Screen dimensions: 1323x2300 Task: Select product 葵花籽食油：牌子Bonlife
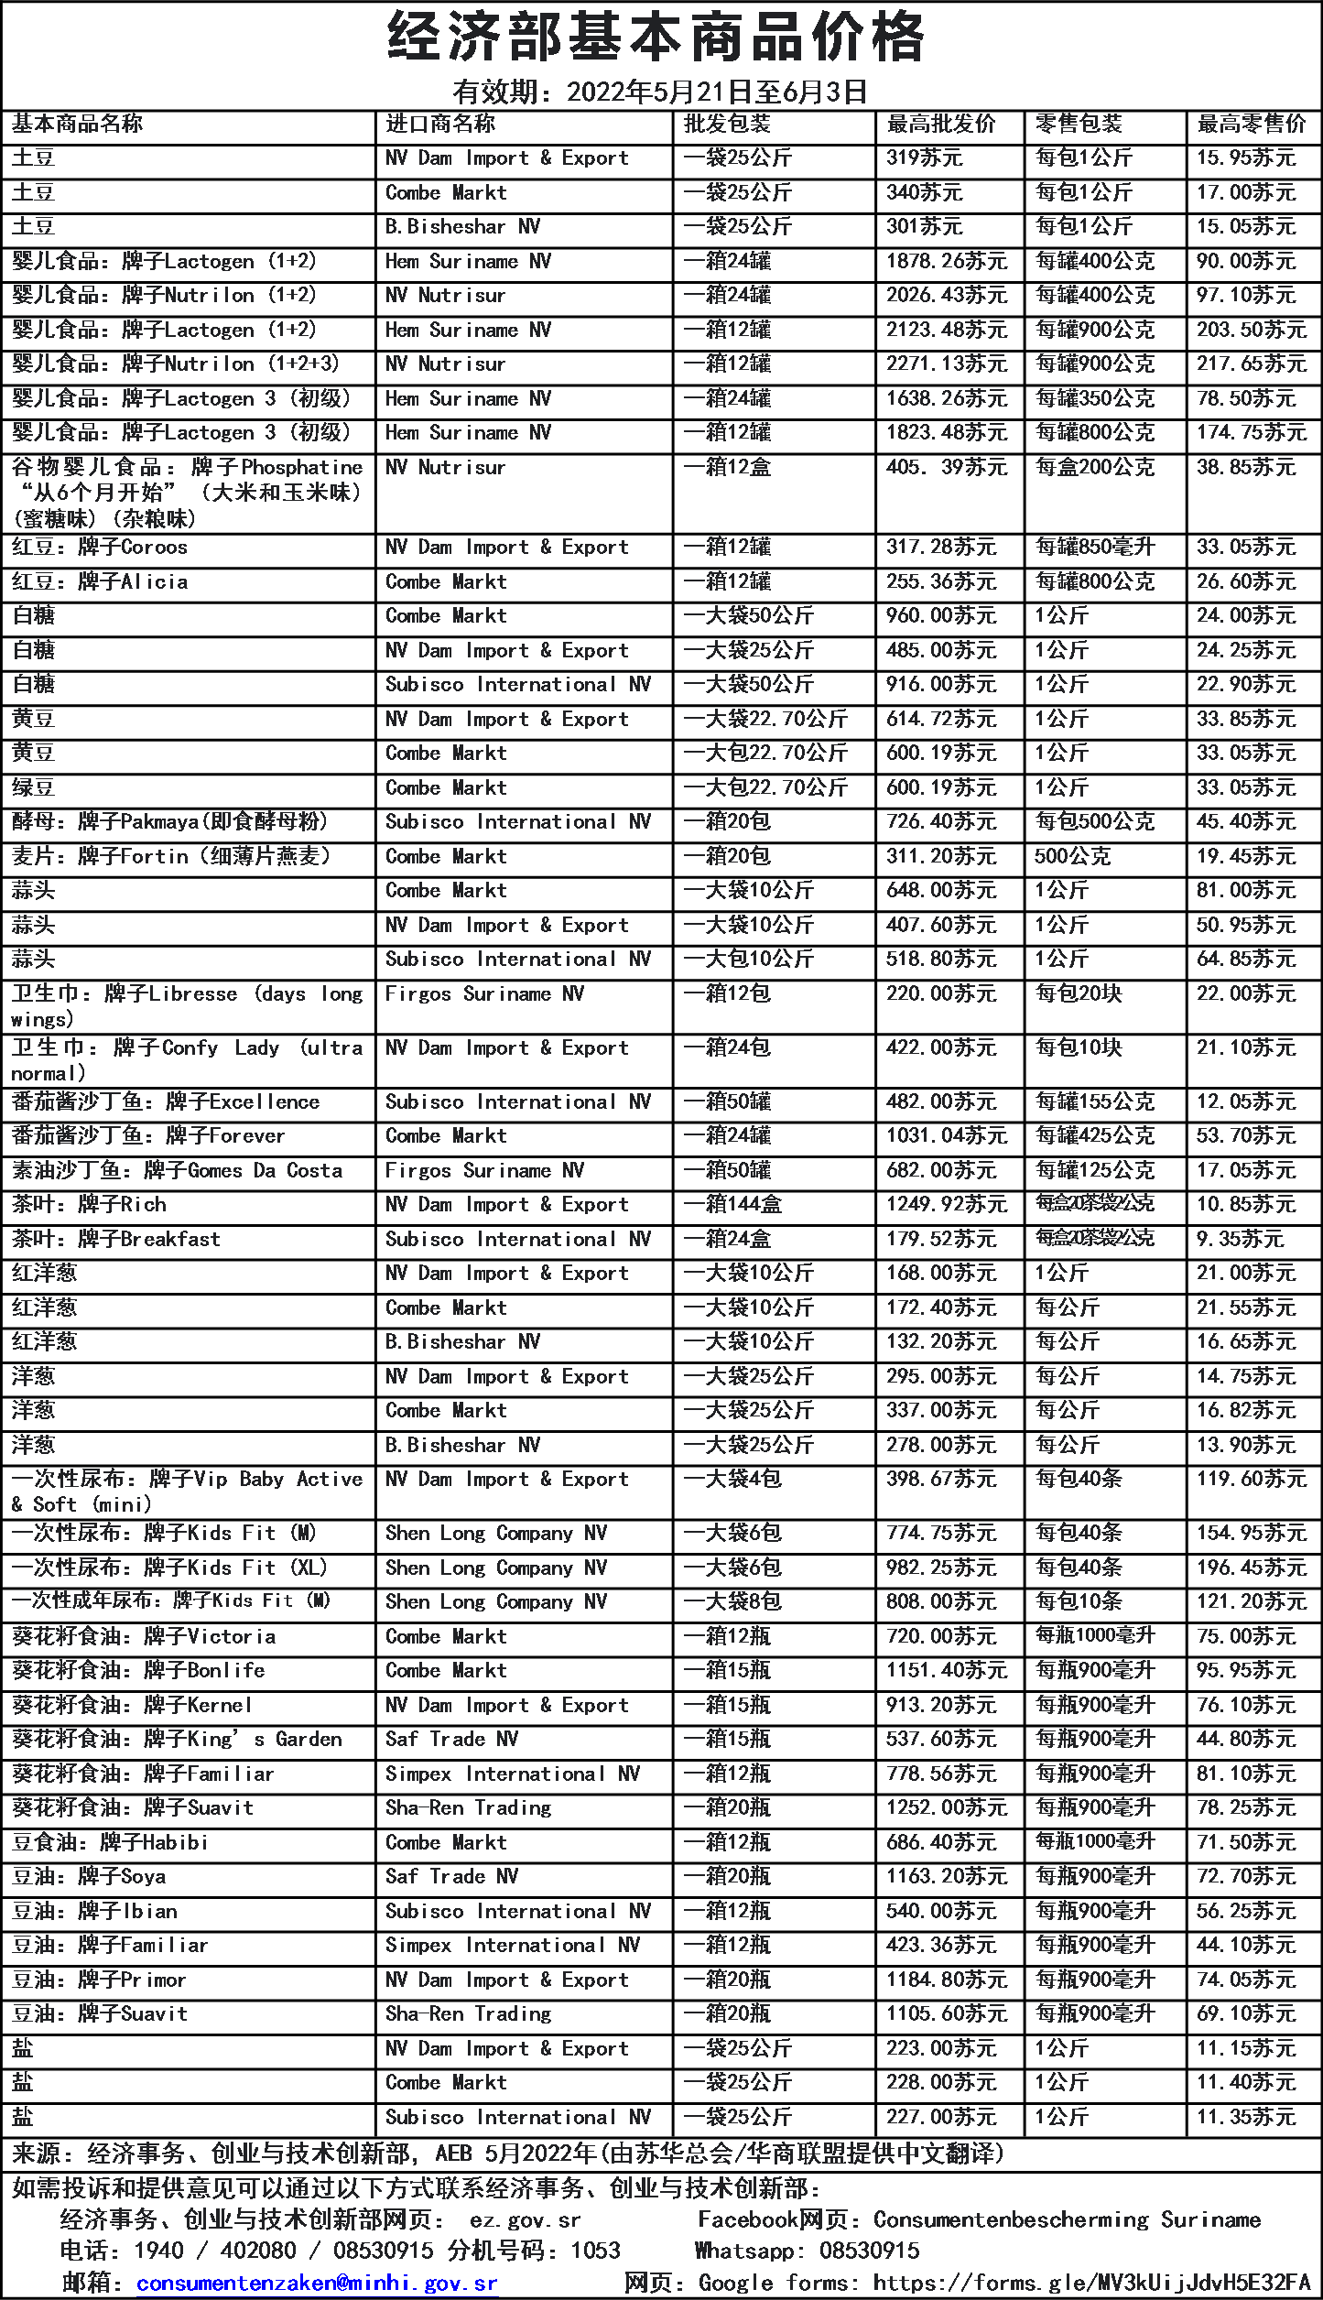pyautogui.click(x=138, y=1670)
